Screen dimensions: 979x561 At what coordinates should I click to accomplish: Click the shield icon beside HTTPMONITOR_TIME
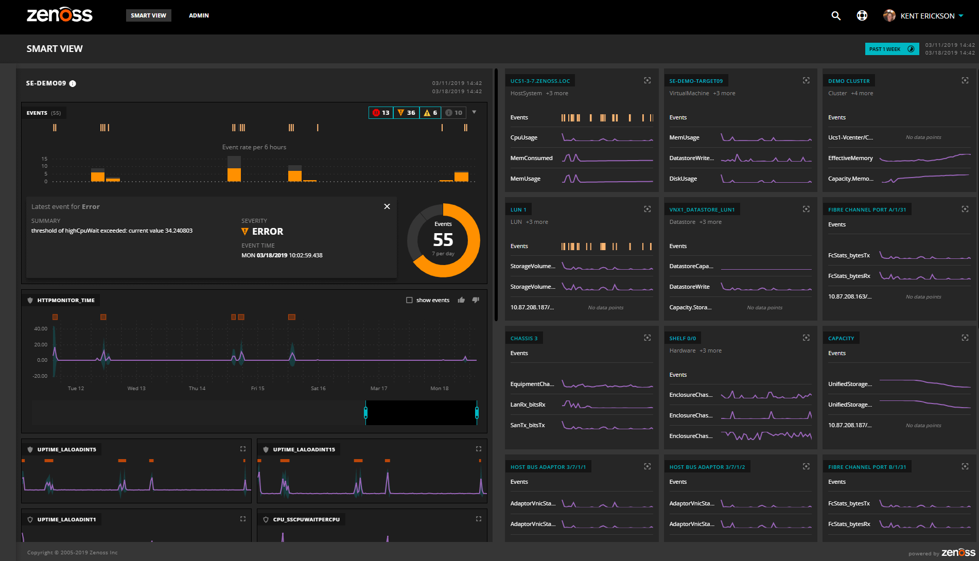(30, 300)
